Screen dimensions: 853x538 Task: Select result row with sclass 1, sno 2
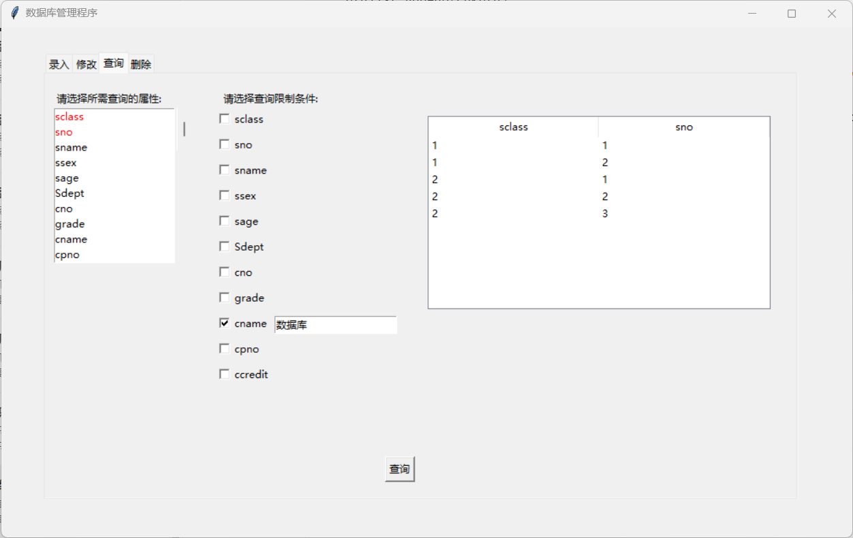coord(599,162)
